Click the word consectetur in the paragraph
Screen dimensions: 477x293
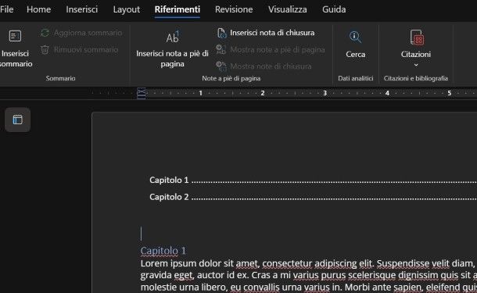coord(287,263)
